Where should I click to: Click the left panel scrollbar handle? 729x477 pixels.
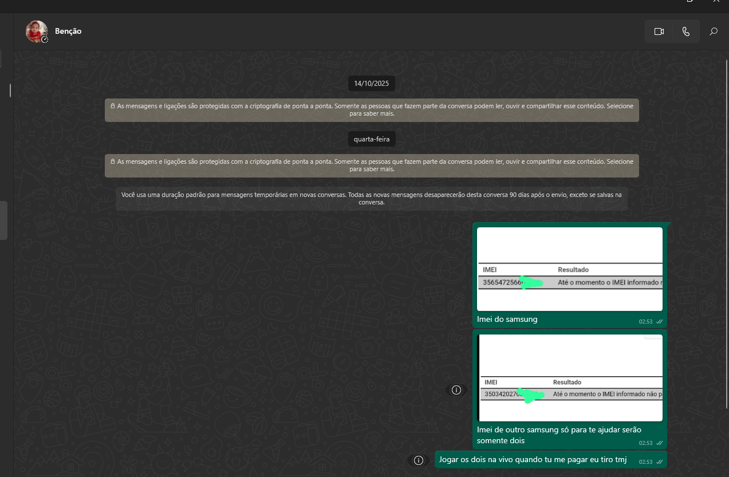(3, 220)
